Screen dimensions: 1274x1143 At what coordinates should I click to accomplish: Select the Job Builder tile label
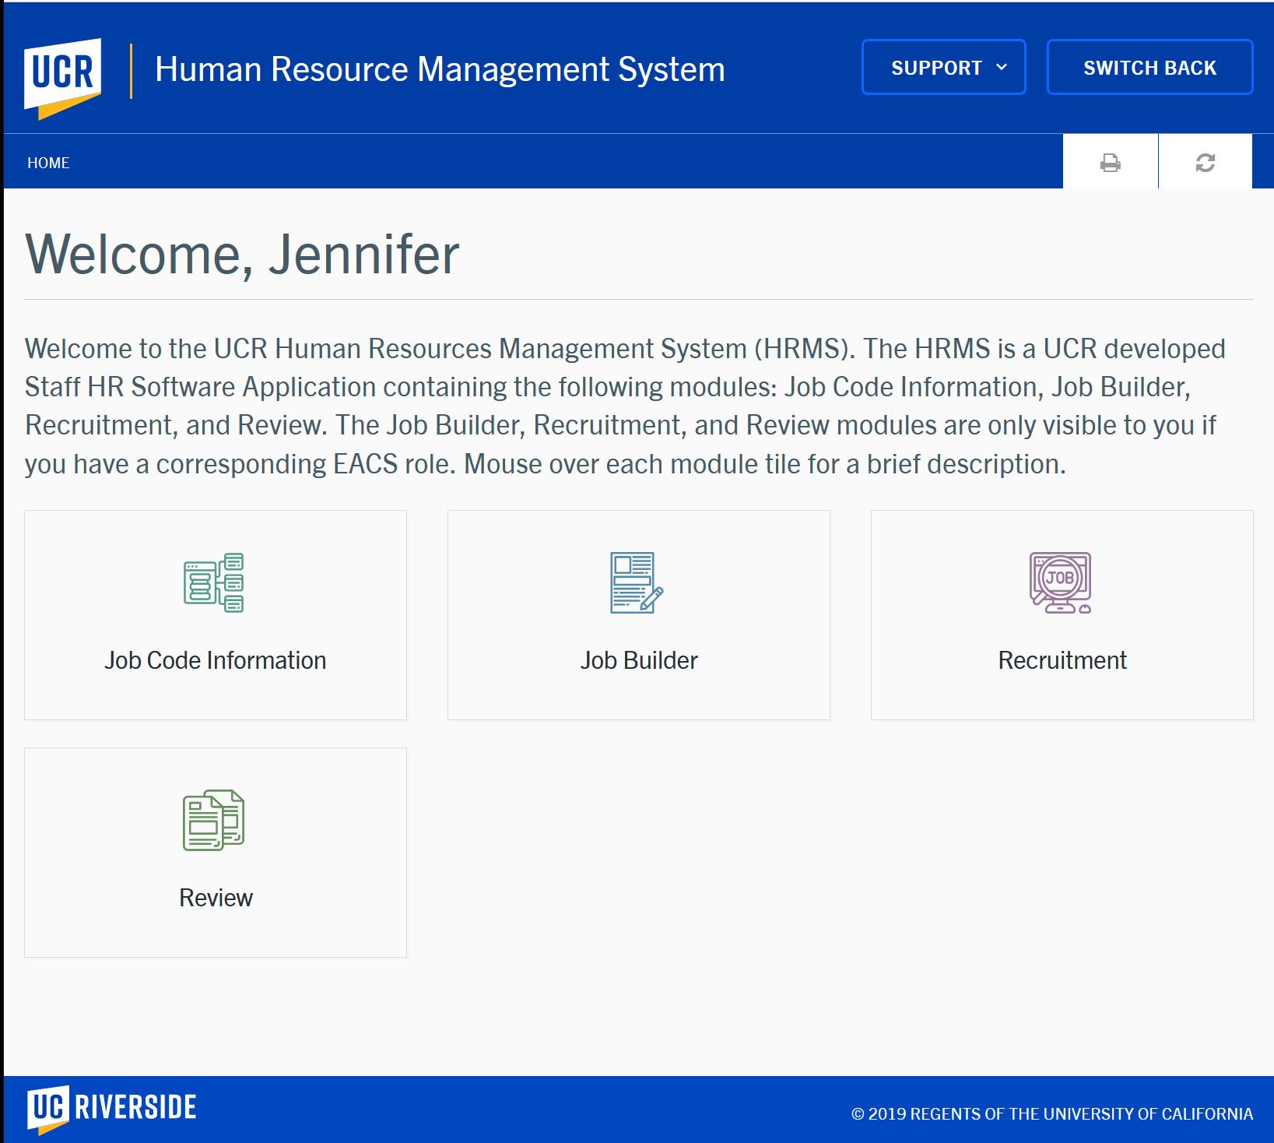coord(638,660)
